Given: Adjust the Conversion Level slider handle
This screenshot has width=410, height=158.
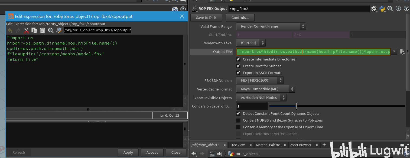Looking at the screenshot, I should point(296,106).
